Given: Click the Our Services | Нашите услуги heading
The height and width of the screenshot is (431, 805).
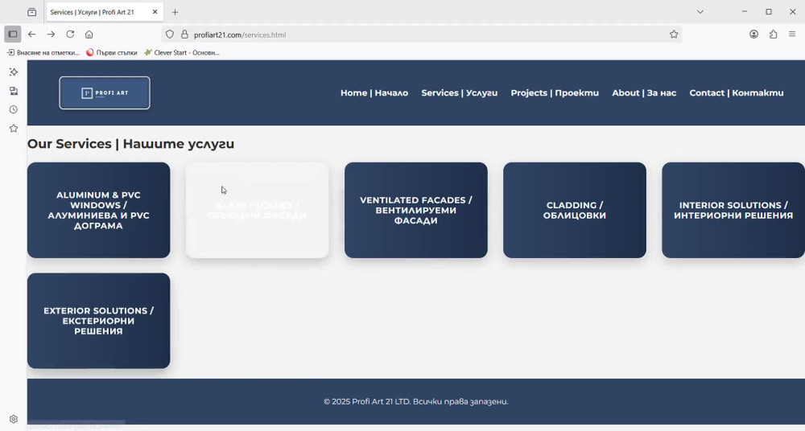Looking at the screenshot, I should coord(131,144).
